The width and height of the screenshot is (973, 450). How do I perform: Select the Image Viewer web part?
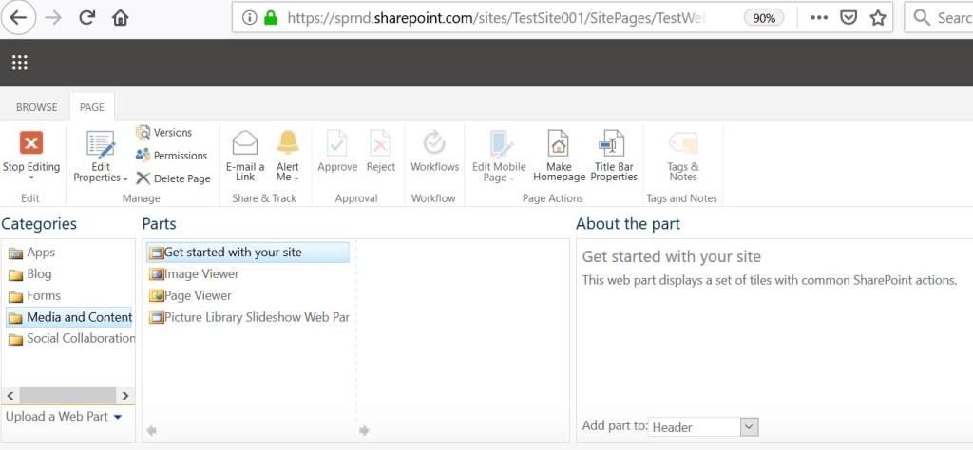[194, 274]
